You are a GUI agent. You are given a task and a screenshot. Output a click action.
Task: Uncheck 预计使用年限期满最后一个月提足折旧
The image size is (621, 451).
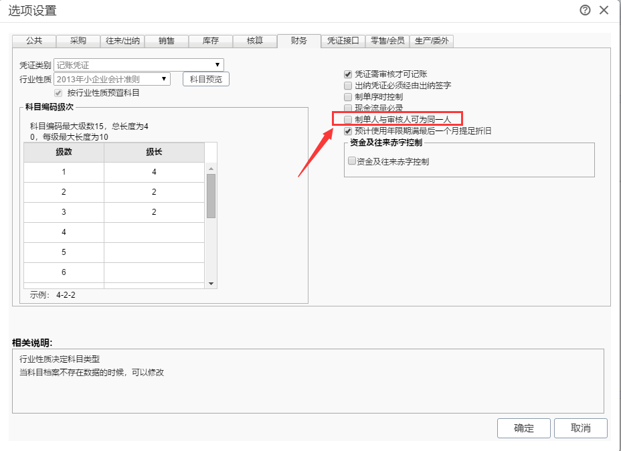[347, 131]
